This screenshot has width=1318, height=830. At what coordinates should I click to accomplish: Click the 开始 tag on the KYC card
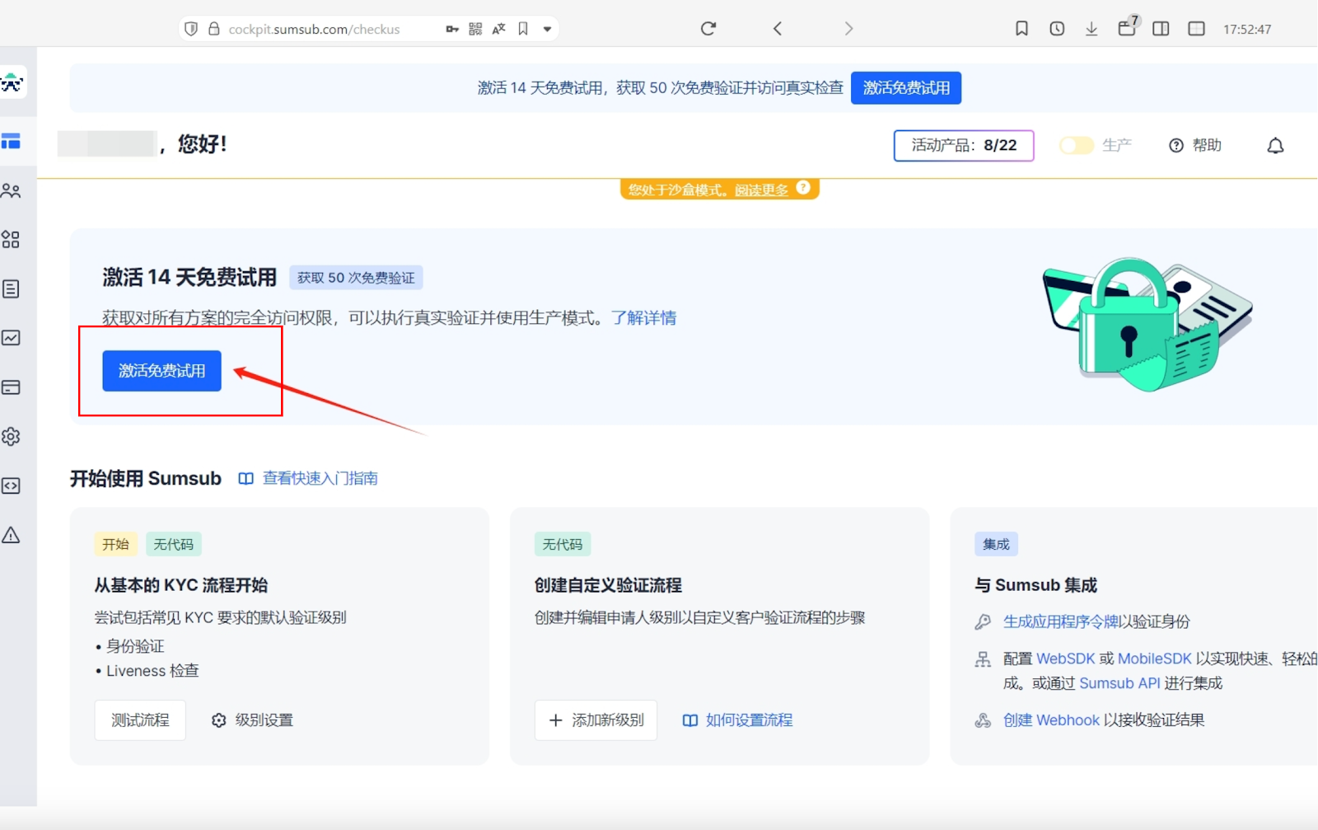pos(115,544)
